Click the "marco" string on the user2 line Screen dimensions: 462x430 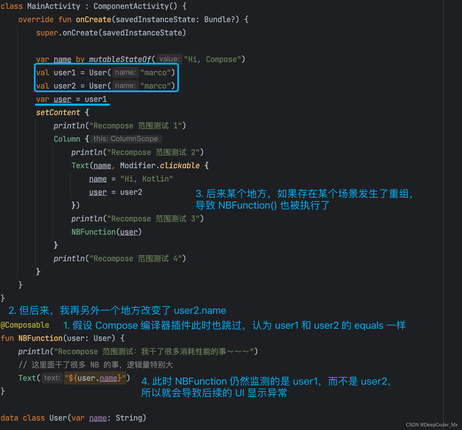point(155,86)
